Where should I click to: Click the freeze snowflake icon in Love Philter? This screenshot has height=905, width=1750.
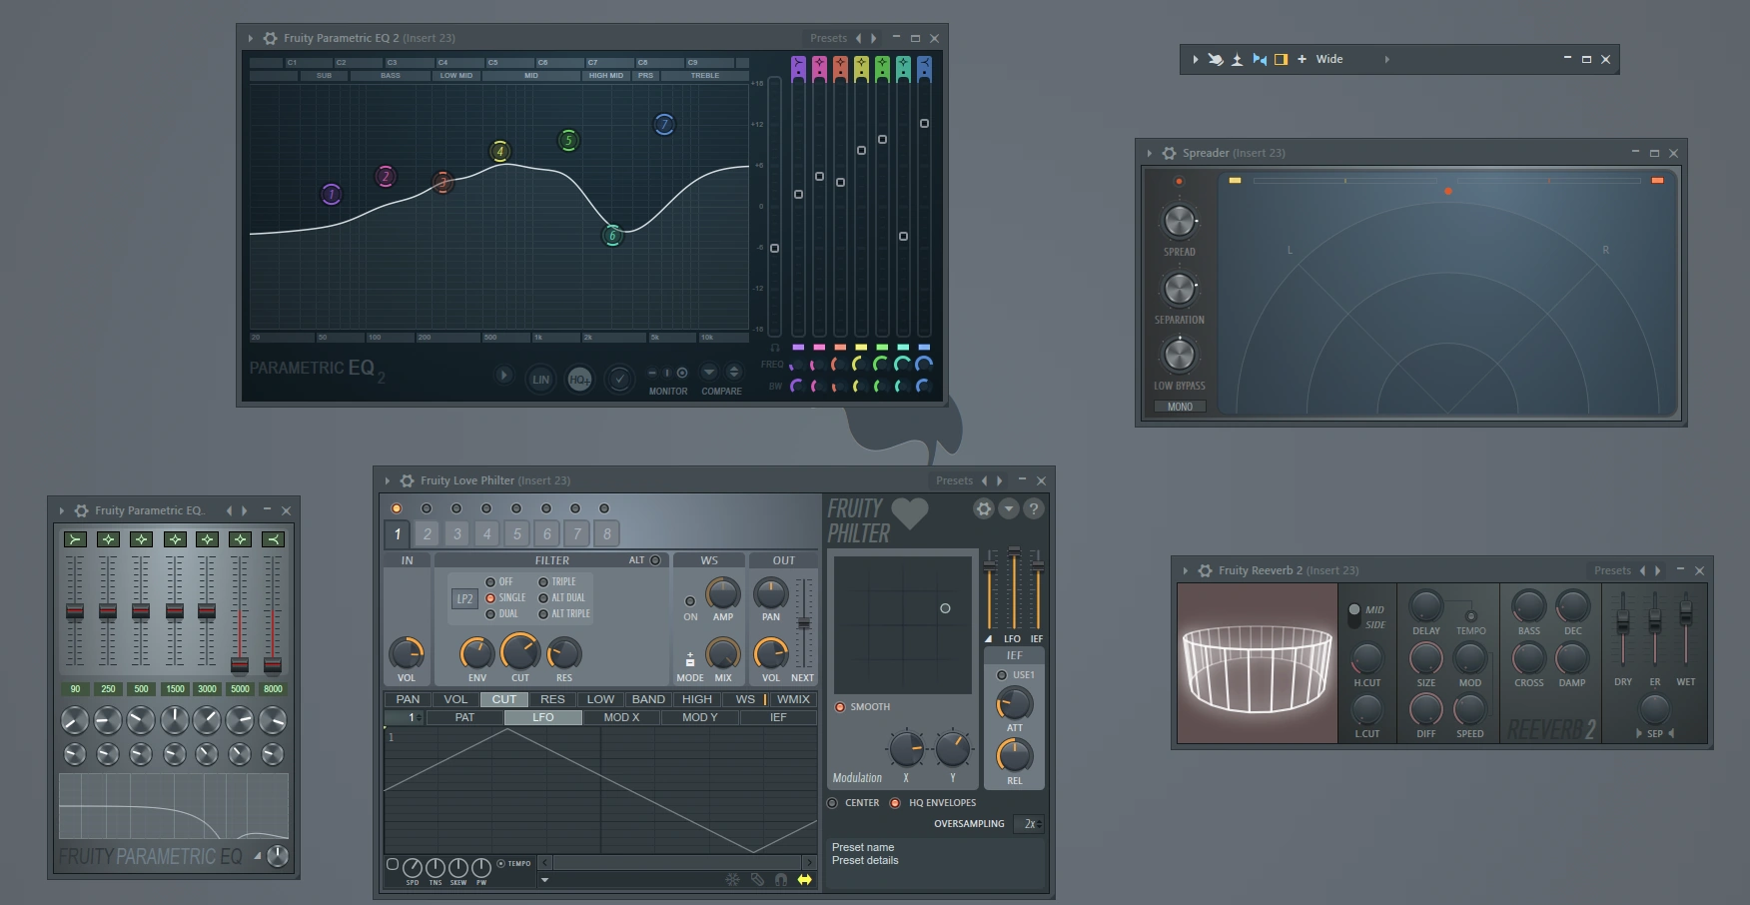coord(732,879)
